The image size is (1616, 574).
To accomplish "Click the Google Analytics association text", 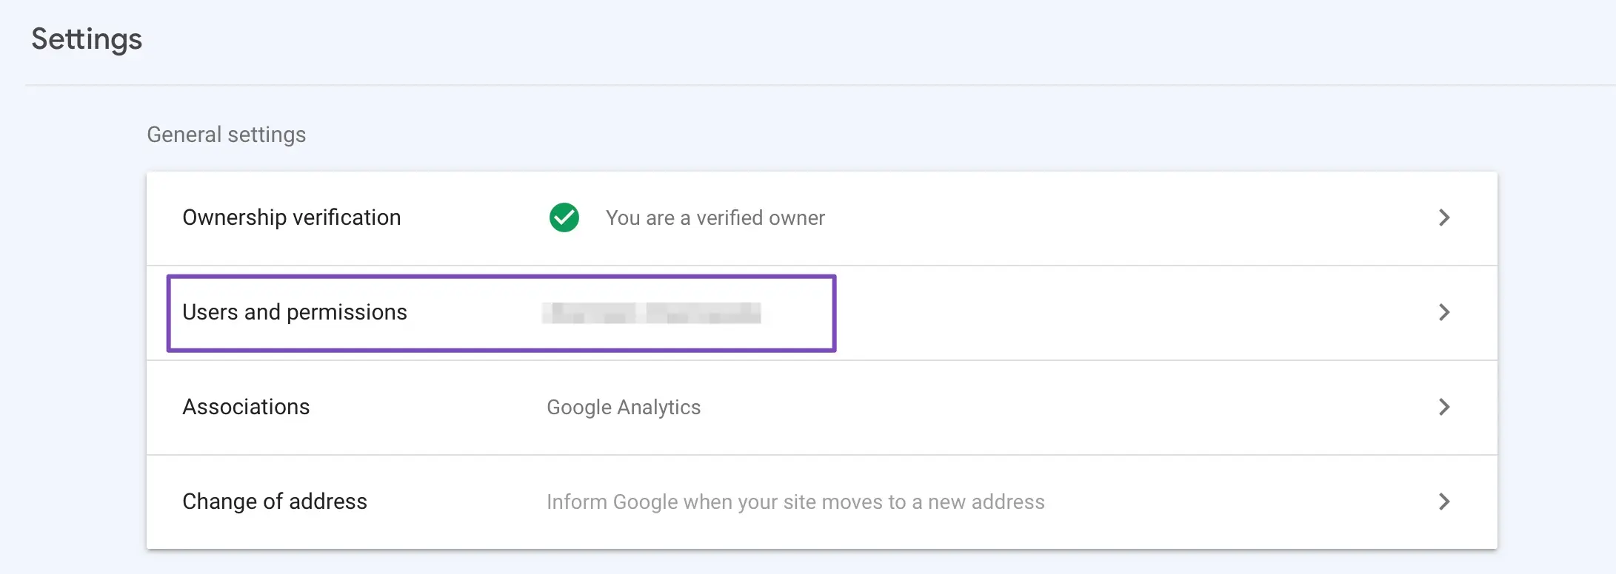I will [x=623, y=408].
